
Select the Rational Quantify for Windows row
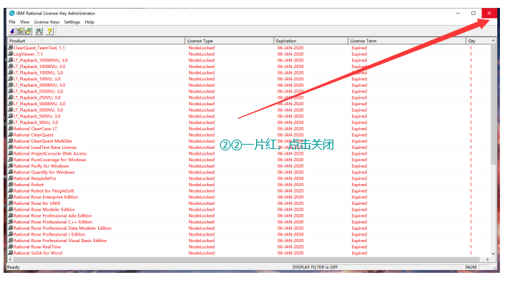(249, 172)
